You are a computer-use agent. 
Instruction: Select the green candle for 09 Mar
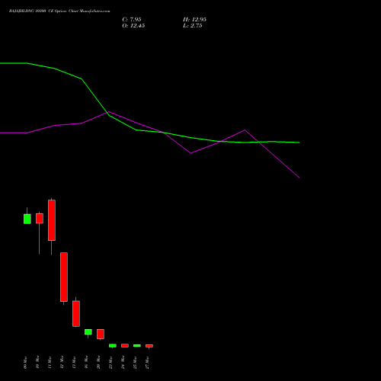click(27, 219)
